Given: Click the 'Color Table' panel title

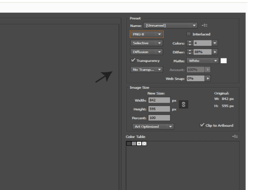Looking at the screenshot, I should pyautogui.click(x=136, y=137).
